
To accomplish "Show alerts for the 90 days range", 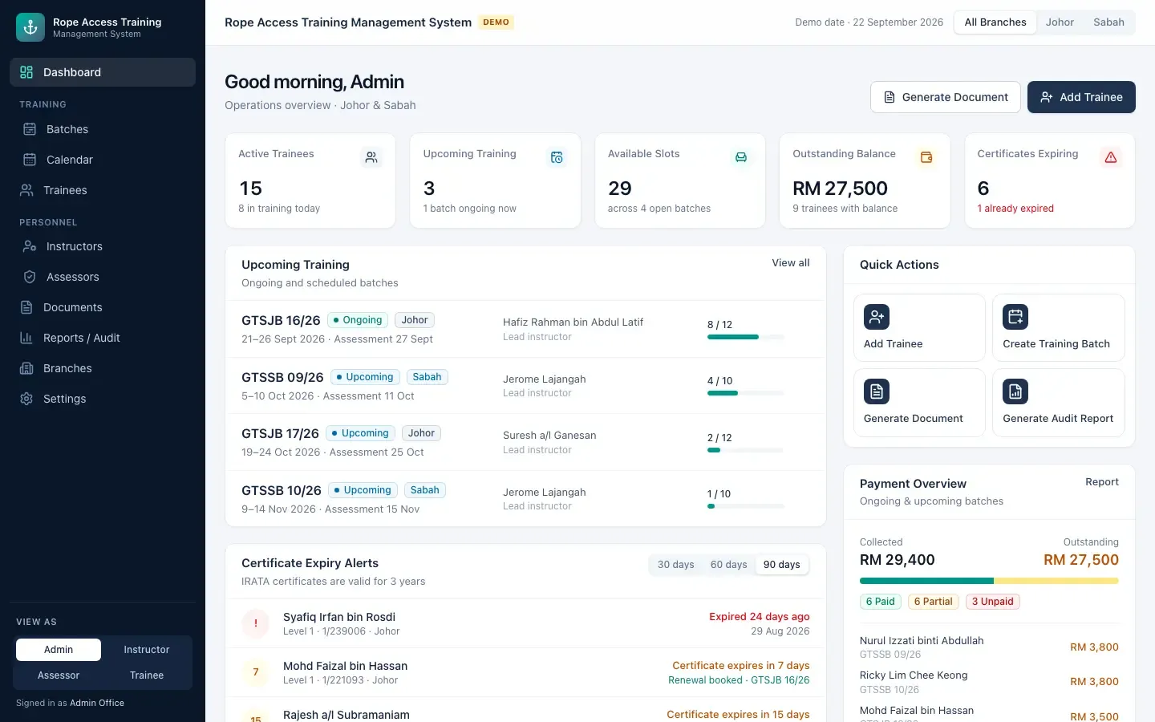I will pyautogui.click(x=782, y=565).
